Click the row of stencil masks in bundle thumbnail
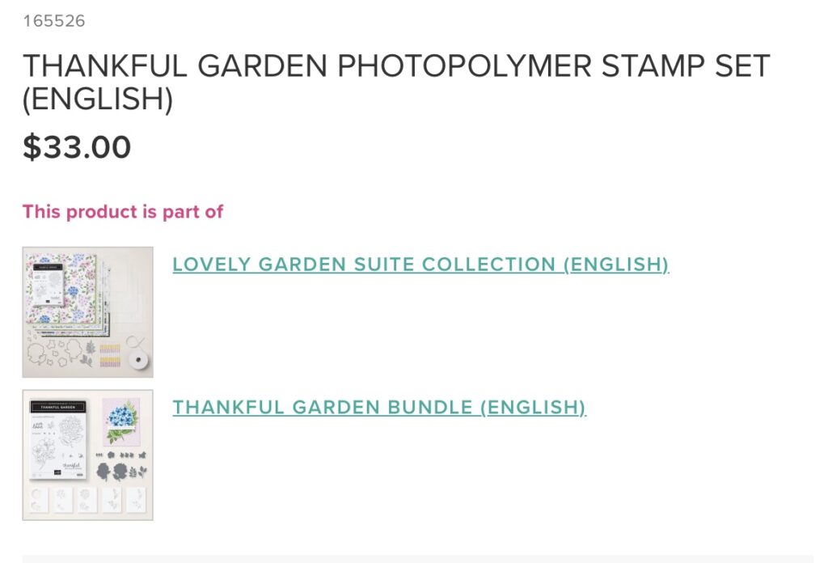Screen dimensions: 828x563 [87, 500]
